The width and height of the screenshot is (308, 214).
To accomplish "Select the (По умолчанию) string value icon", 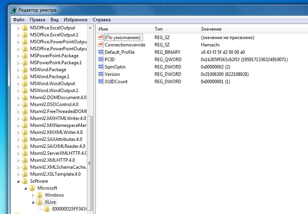I will point(101,37).
